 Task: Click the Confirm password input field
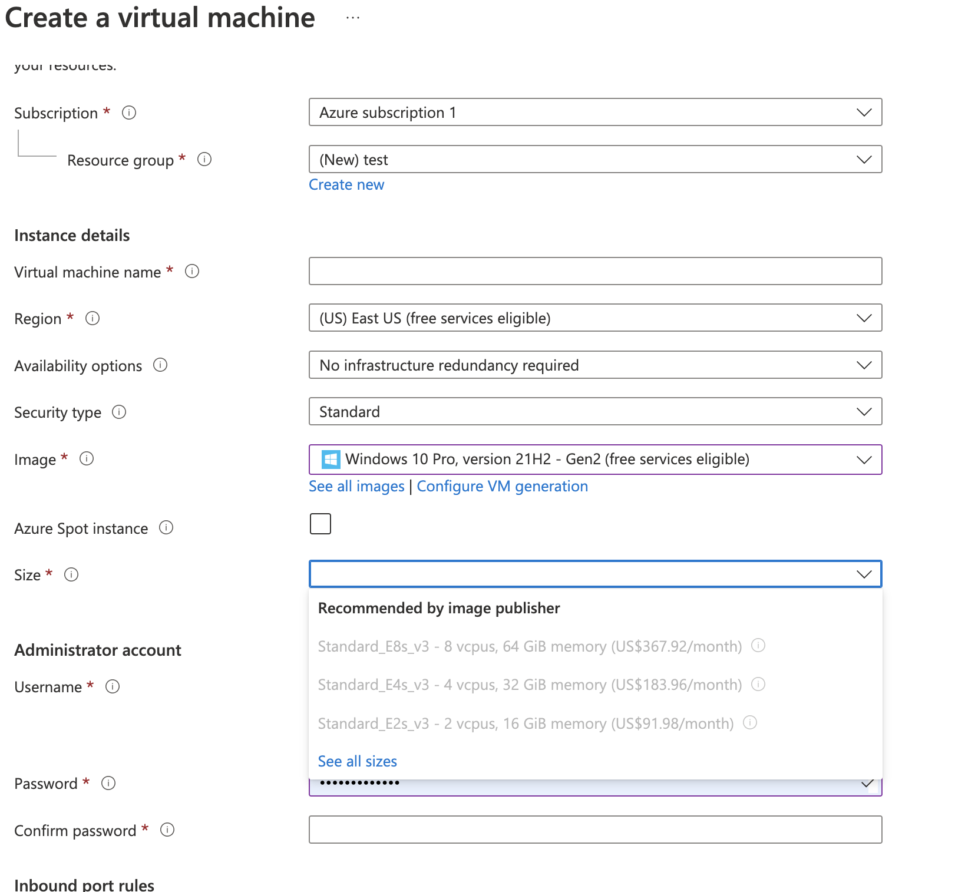[595, 830]
